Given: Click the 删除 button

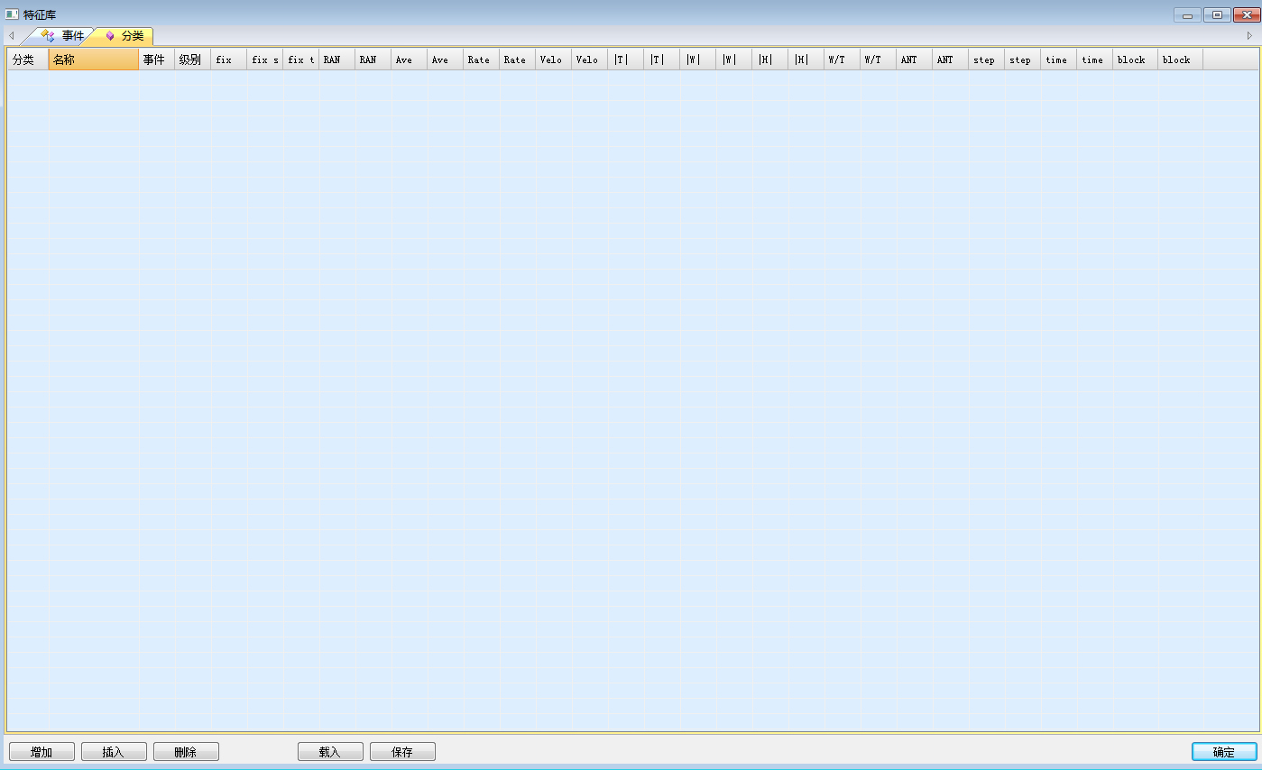Looking at the screenshot, I should point(186,752).
